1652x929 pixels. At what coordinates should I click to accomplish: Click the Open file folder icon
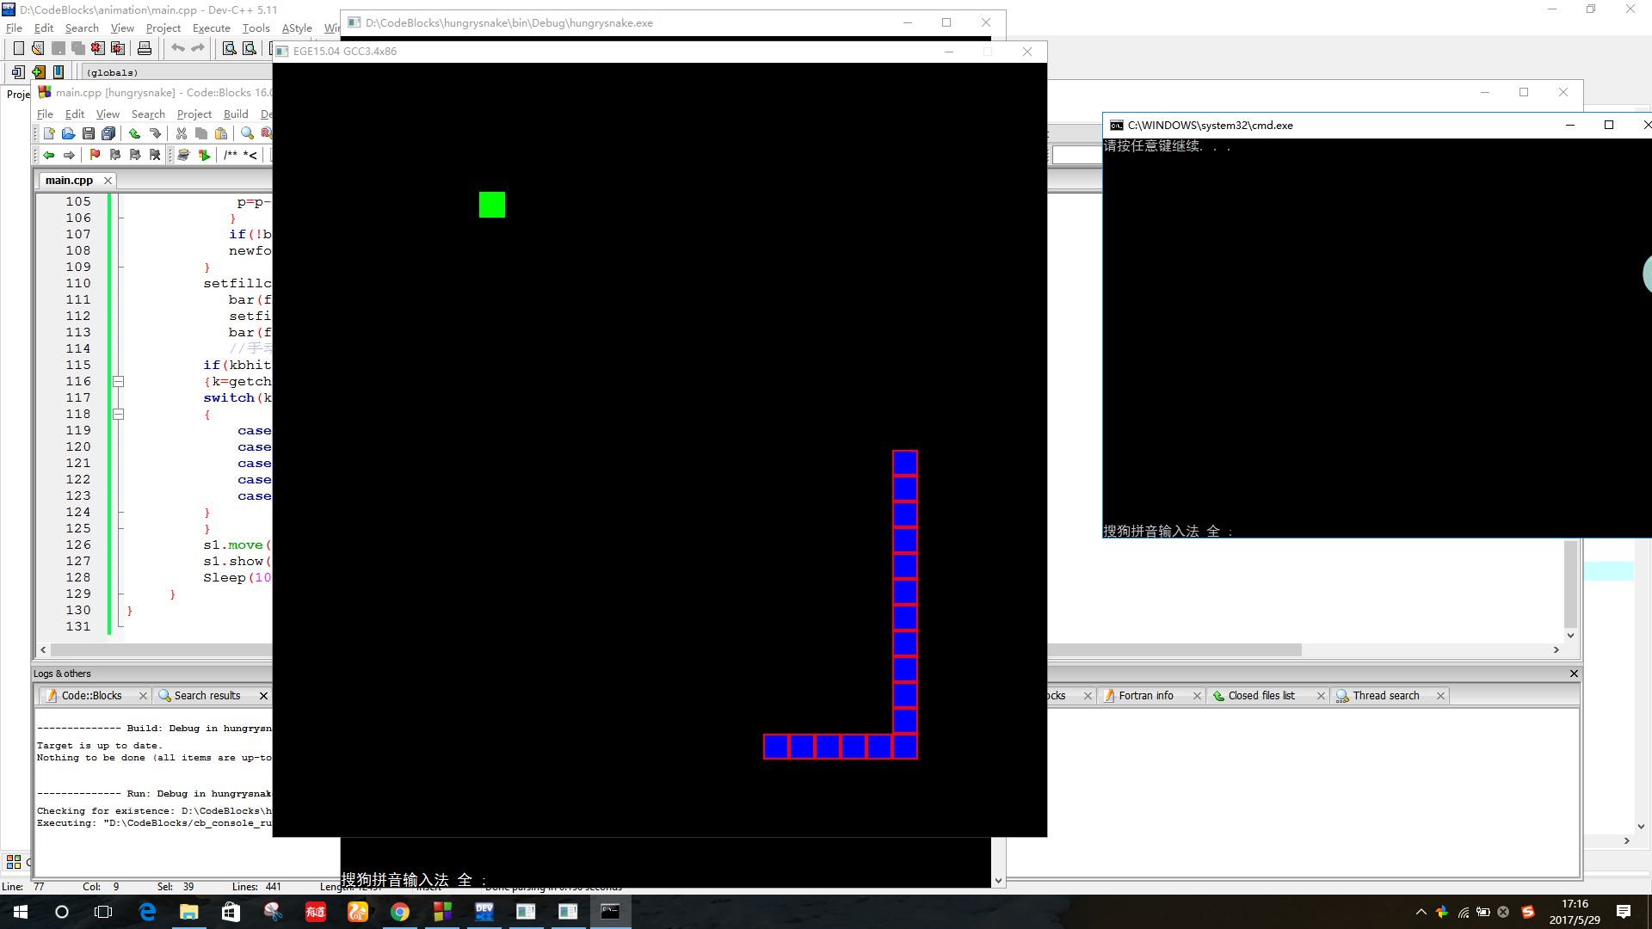[x=68, y=133]
